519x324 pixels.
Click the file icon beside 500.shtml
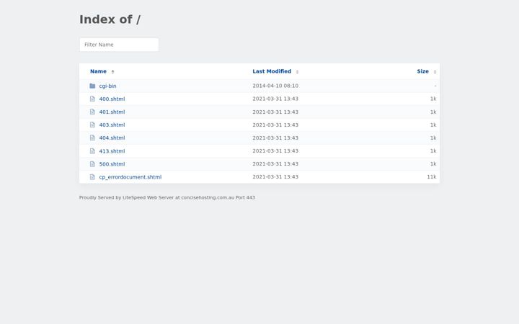point(92,164)
